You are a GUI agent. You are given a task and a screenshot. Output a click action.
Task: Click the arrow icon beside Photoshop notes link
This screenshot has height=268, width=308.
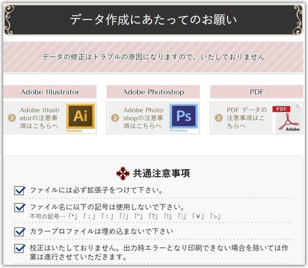pyautogui.click(x=115, y=118)
